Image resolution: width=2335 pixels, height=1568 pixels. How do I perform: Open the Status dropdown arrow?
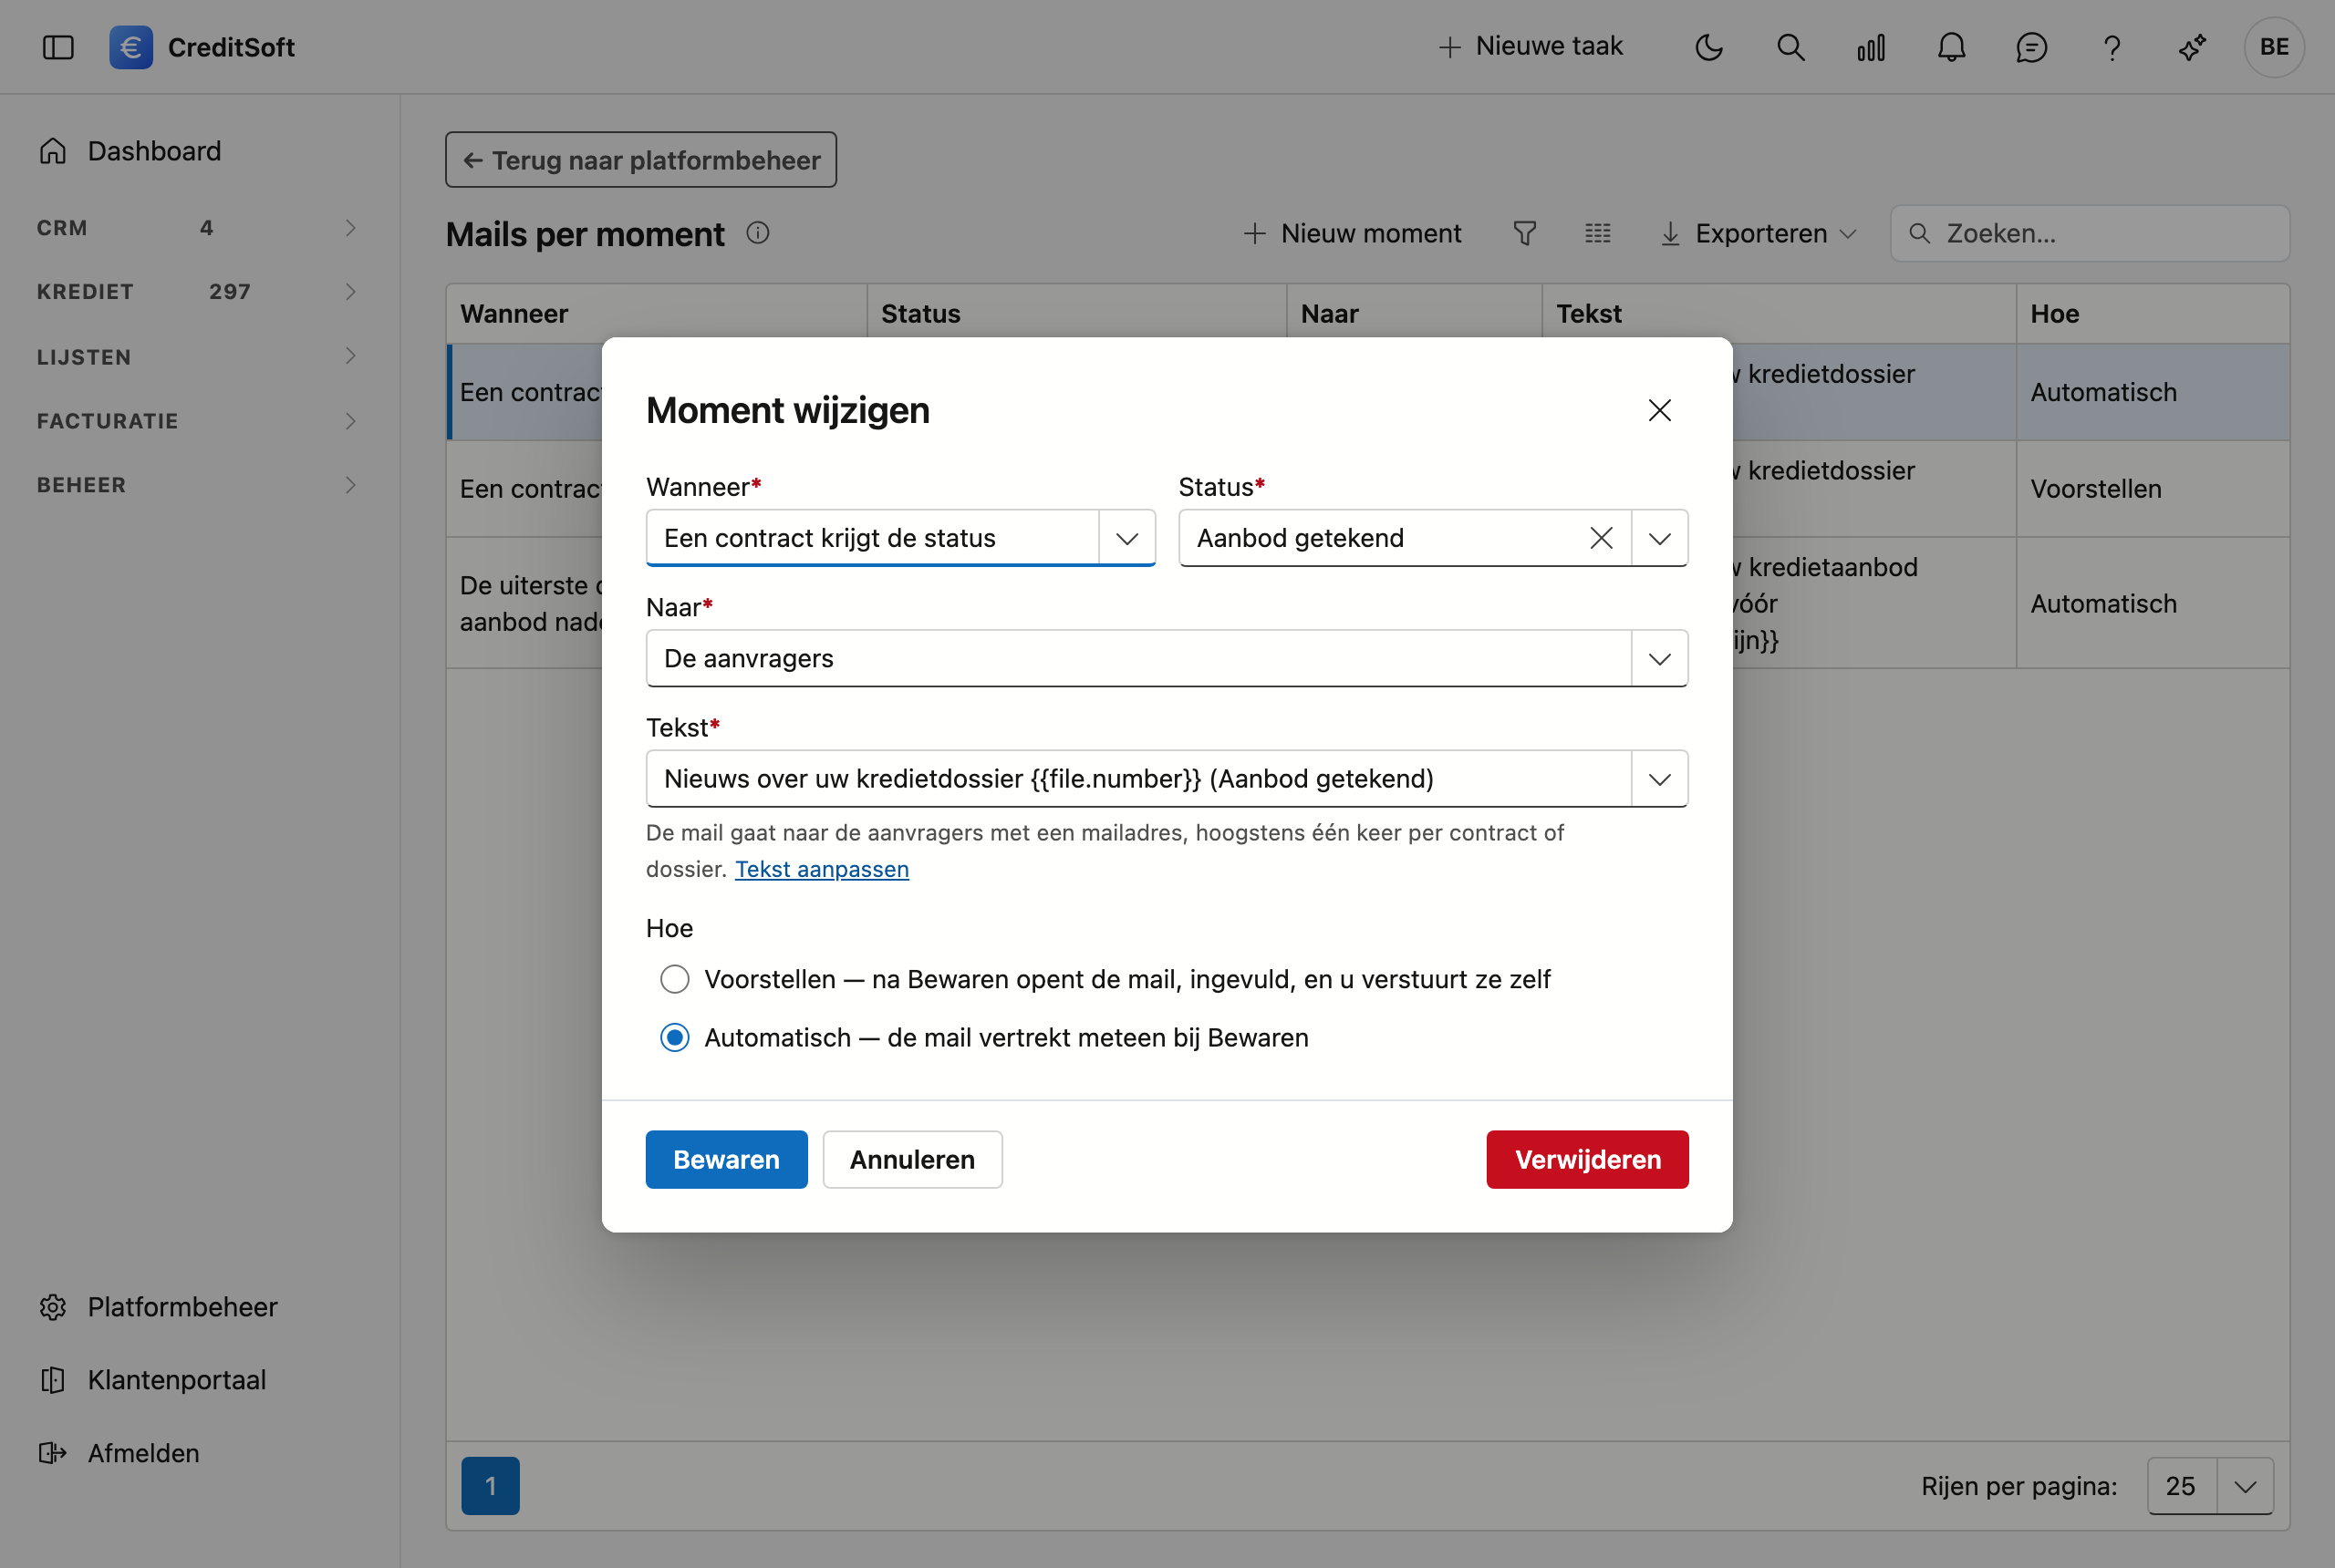coord(1660,538)
